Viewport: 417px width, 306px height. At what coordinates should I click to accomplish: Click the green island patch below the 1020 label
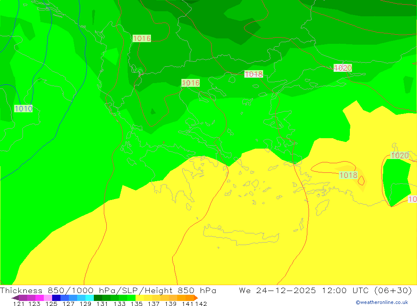397,182
